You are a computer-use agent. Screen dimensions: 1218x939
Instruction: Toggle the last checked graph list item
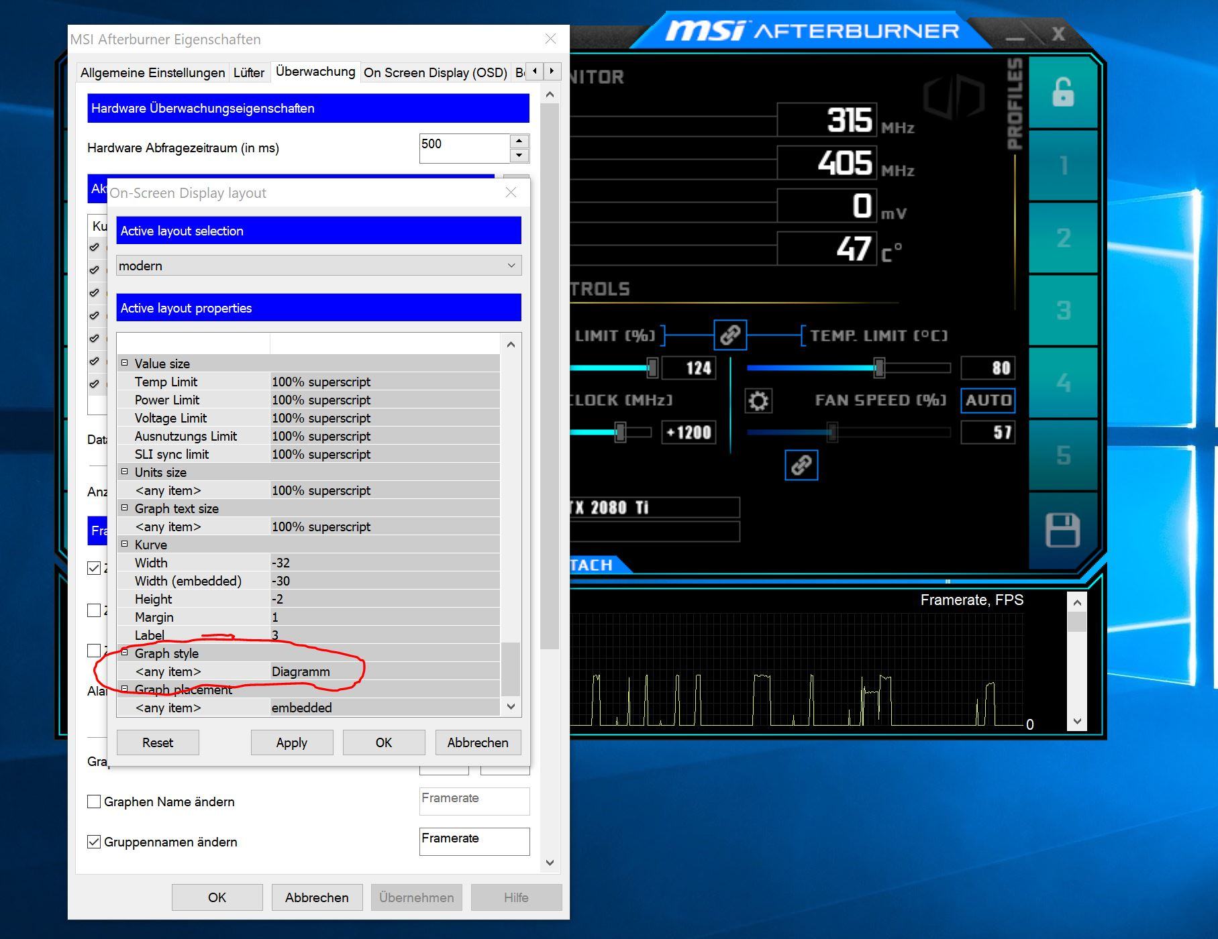pos(94,384)
